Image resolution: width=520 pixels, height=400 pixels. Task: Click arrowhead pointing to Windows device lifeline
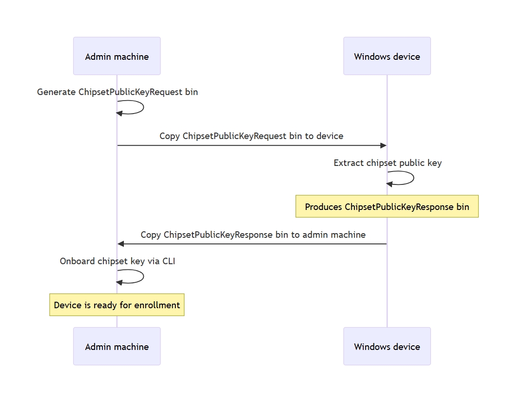coord(383,146)
